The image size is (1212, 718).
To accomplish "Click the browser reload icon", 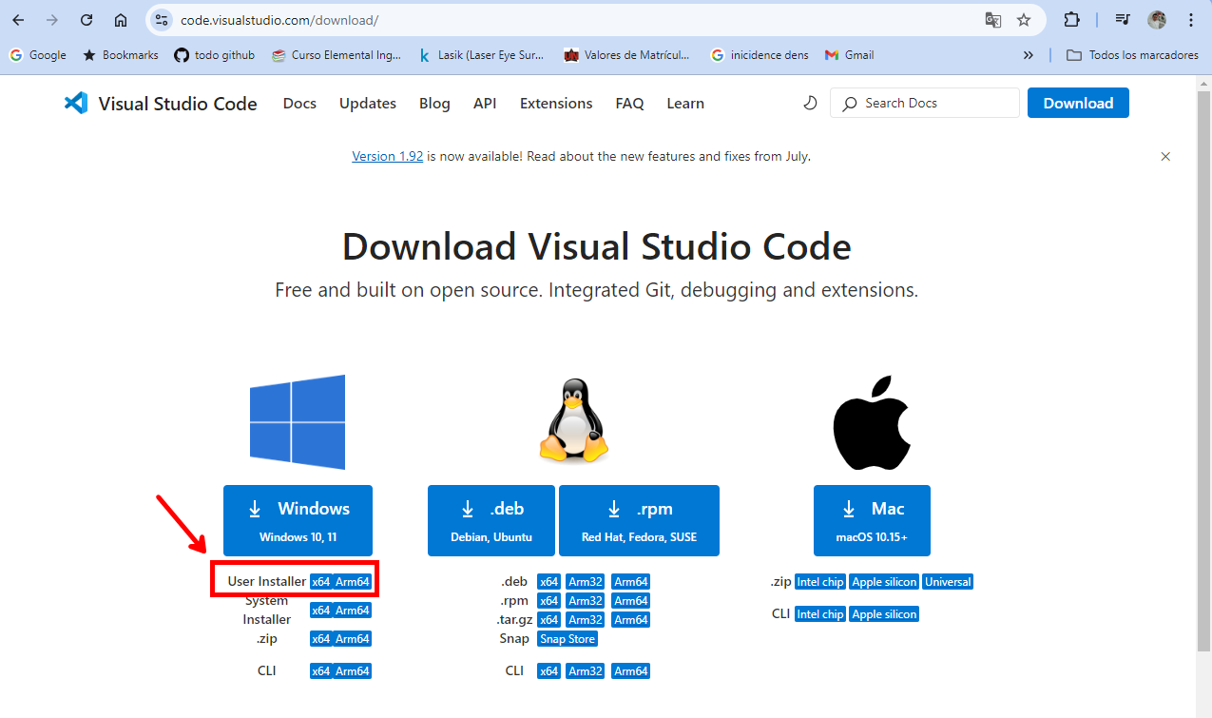I will (x=87, y=20).
